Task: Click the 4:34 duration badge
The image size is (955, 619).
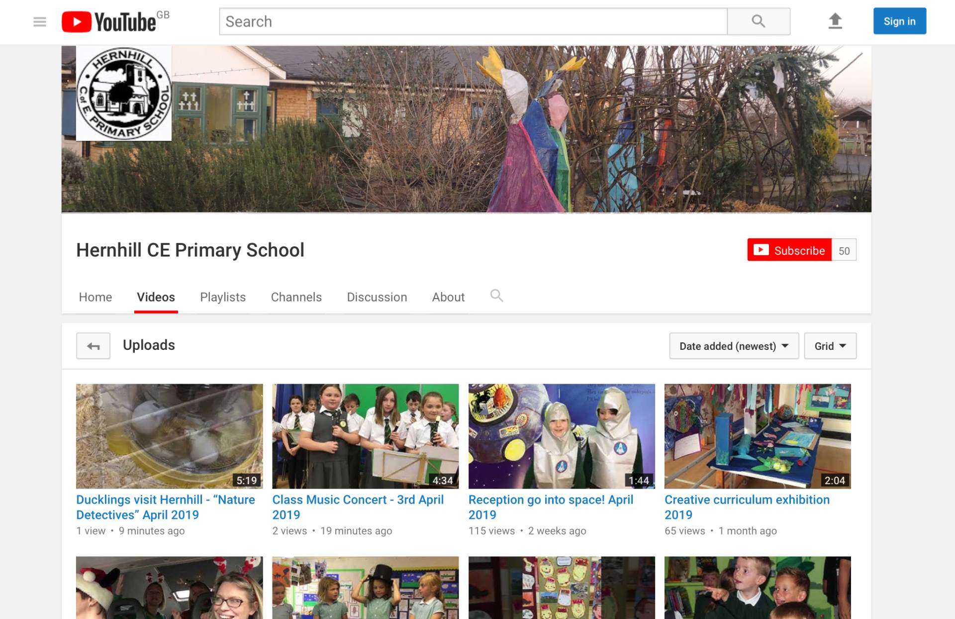Action: click(x=443, y=480)
